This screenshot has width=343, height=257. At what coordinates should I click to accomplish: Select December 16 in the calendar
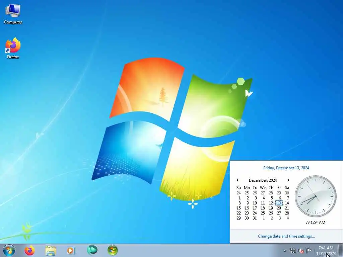point(247,208)
